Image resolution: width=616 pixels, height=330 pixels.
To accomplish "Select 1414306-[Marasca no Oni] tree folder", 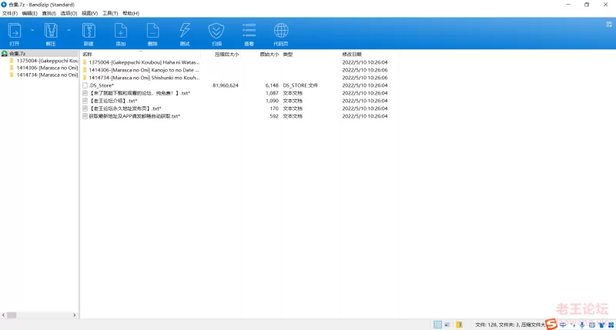I will (x=47, y=68).
